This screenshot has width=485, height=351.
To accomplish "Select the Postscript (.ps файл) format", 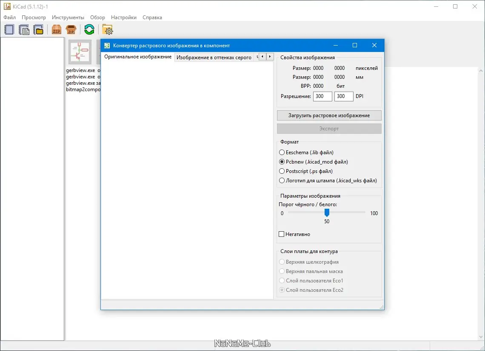I will (306, 171).
